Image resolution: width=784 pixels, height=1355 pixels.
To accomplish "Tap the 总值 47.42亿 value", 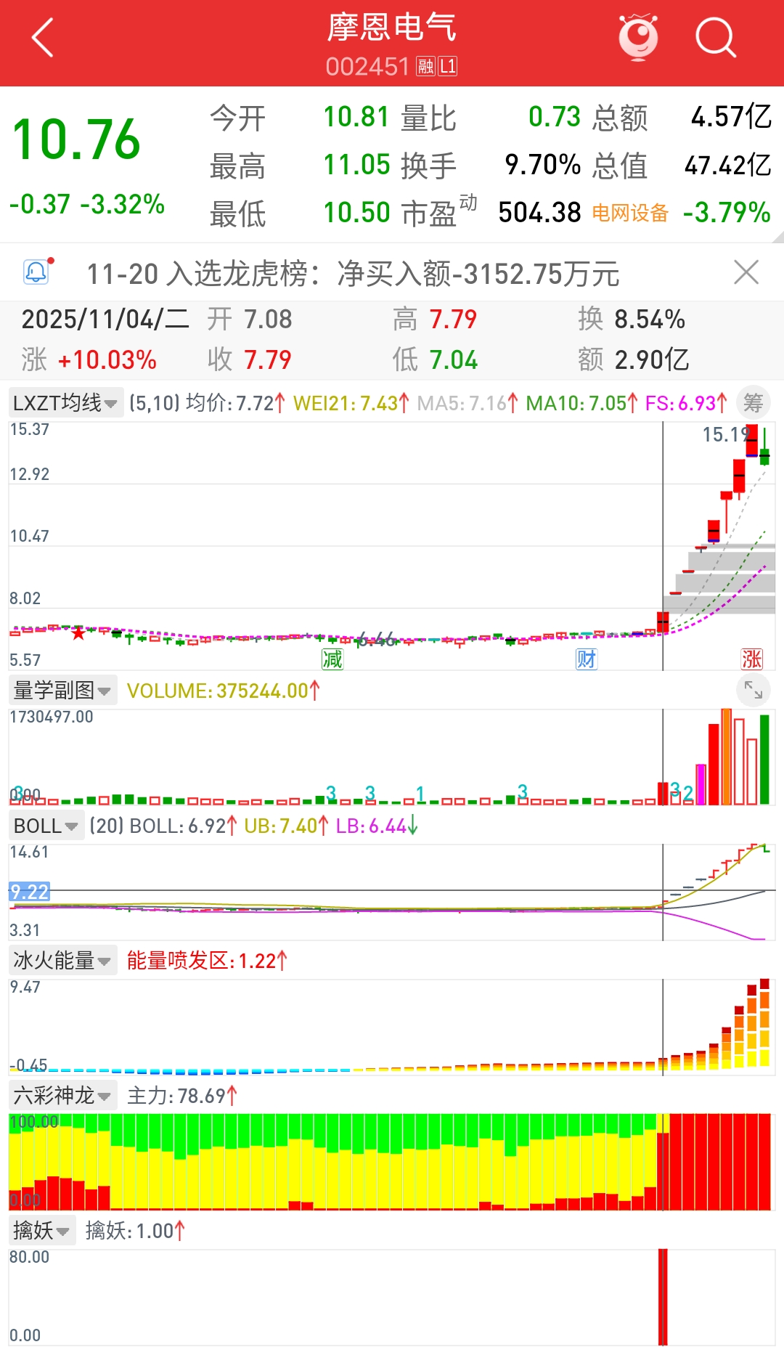I will click(x=727, y=165).
